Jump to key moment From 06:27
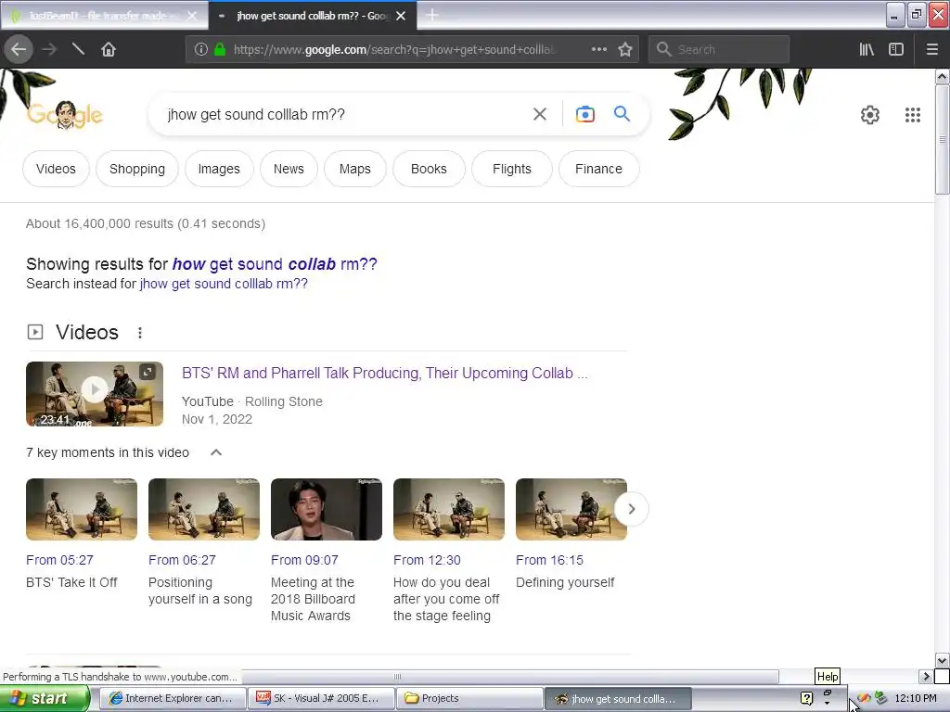This screenshot has height=712, width=950. click(182, 560)
